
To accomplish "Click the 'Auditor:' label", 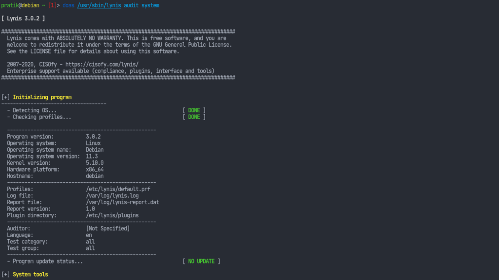I will coord(19,228).
